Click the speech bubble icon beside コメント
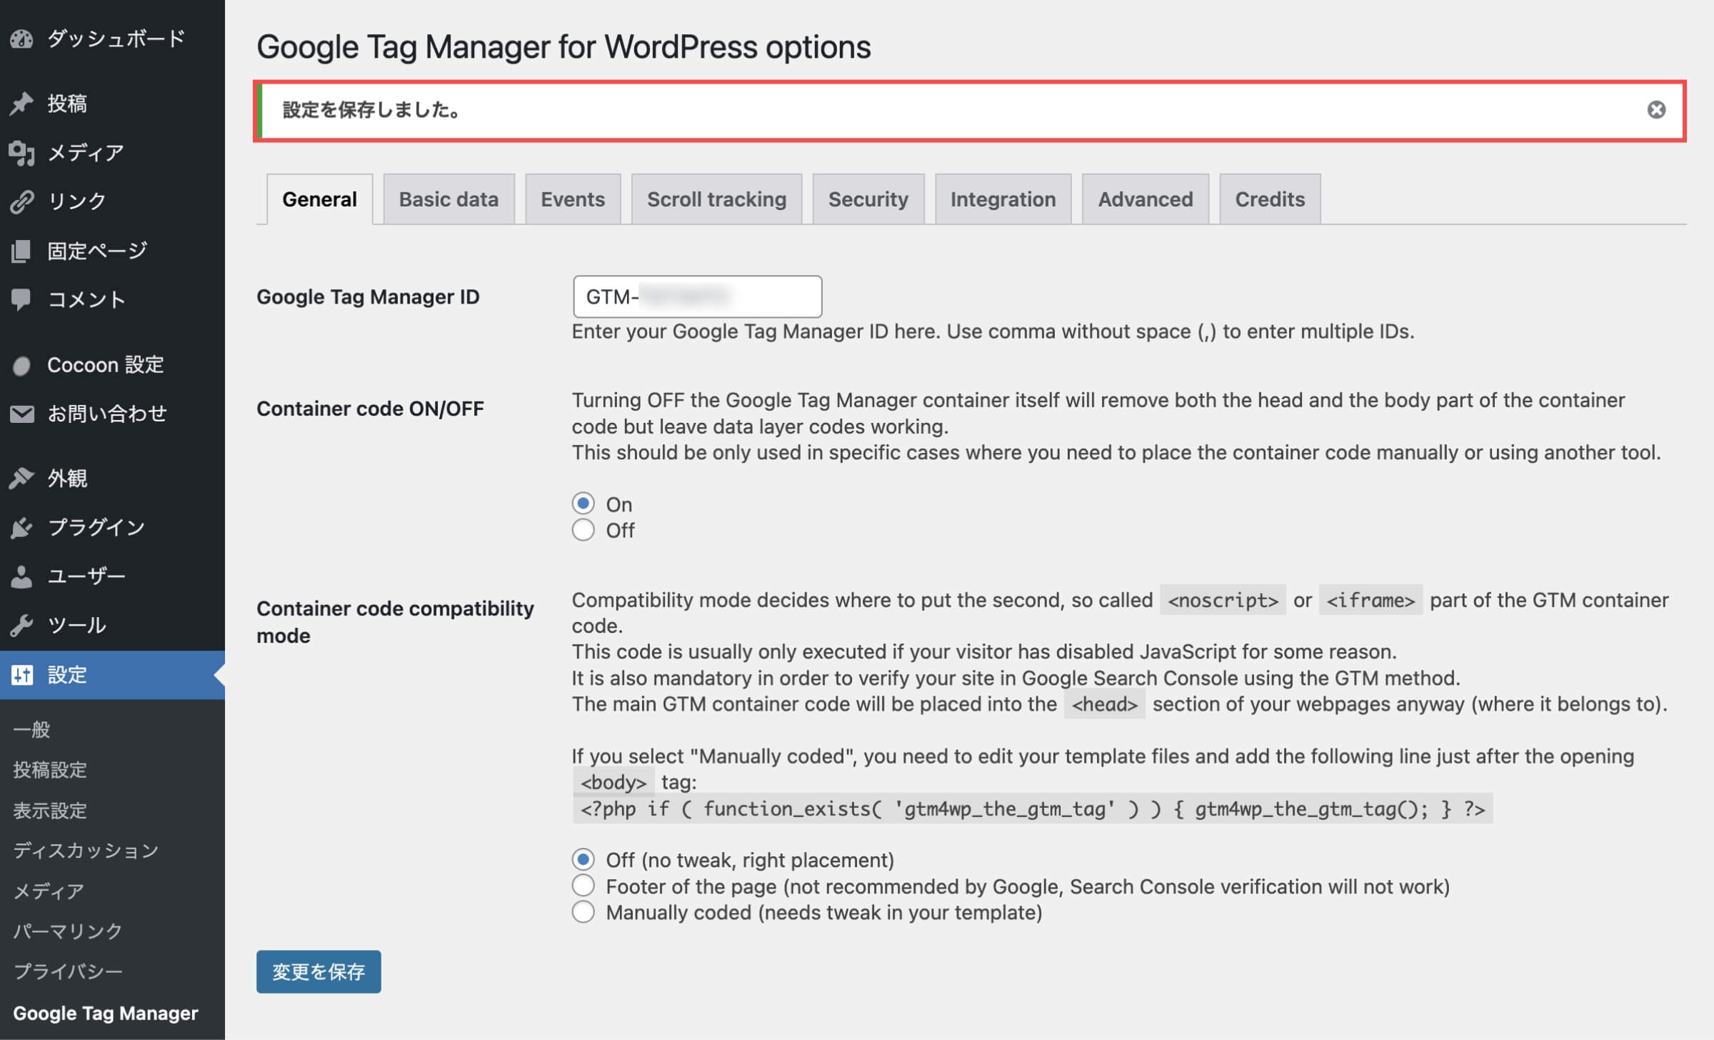Screen dimensions: 1714x1040 [x=22, y=299]
